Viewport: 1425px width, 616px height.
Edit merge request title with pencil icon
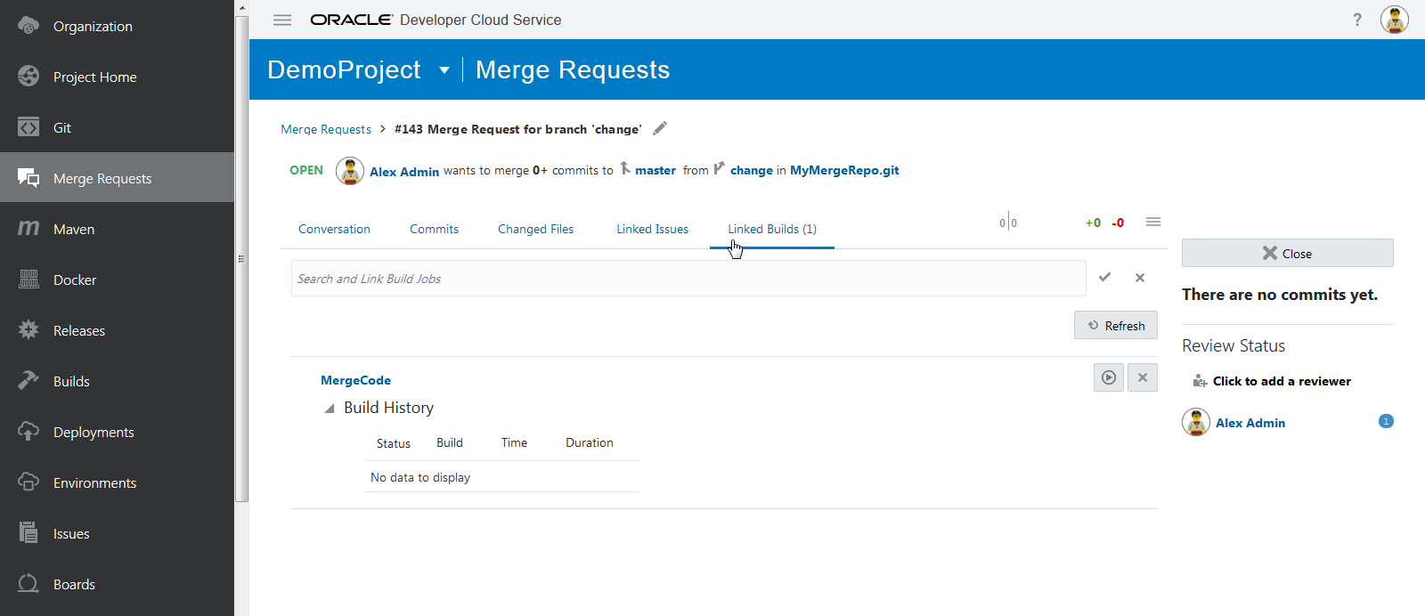[x=660, y=128]
